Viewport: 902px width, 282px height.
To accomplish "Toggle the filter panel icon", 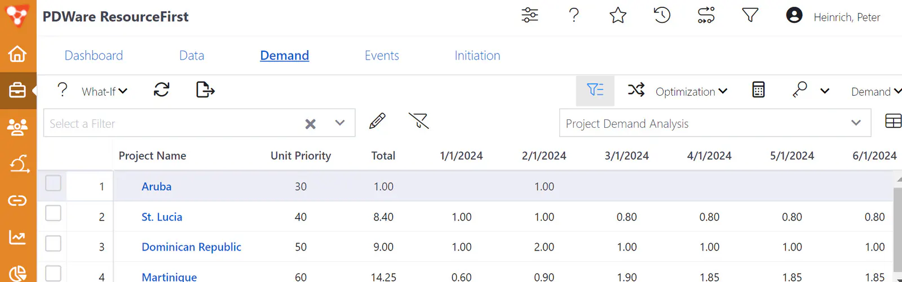I will (595, 90).
